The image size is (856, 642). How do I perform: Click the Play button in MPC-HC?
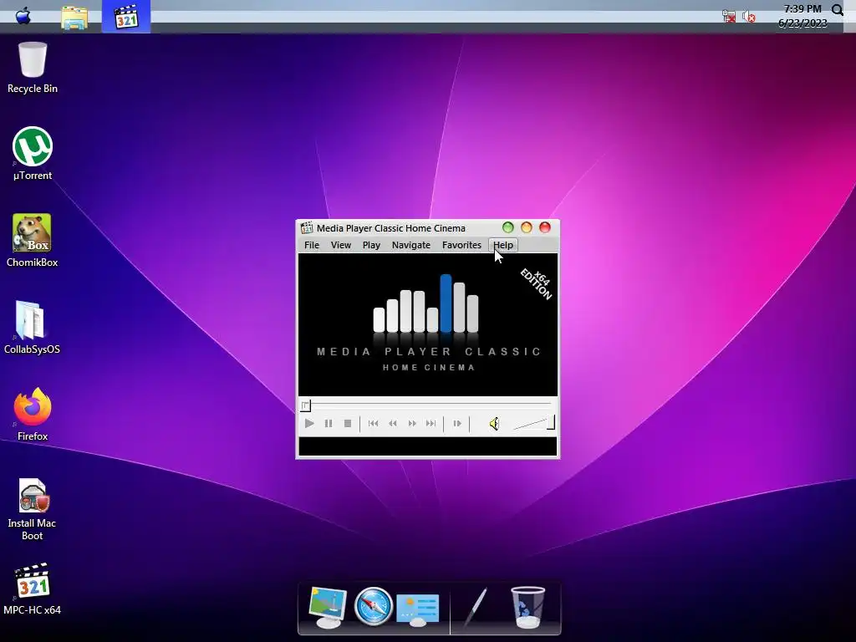tap(309, 423)
